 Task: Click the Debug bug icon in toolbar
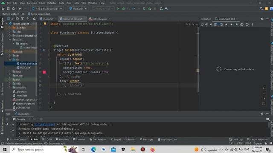[x=123, y=8]
